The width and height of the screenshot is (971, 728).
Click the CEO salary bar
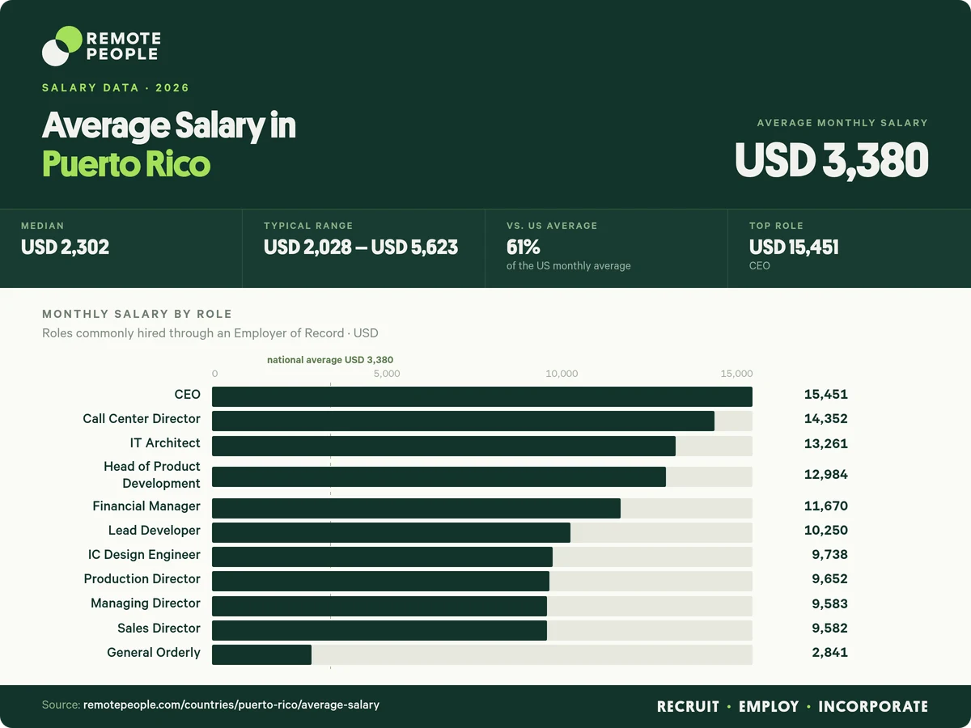tap(482, 396)
